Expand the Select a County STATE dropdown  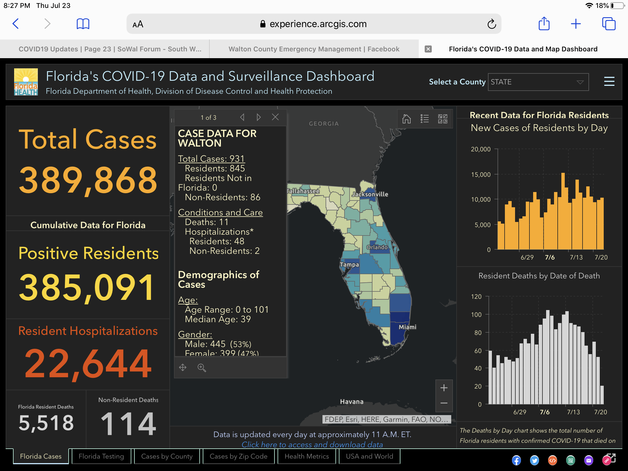pyautogui.click(x=538, y=82)
